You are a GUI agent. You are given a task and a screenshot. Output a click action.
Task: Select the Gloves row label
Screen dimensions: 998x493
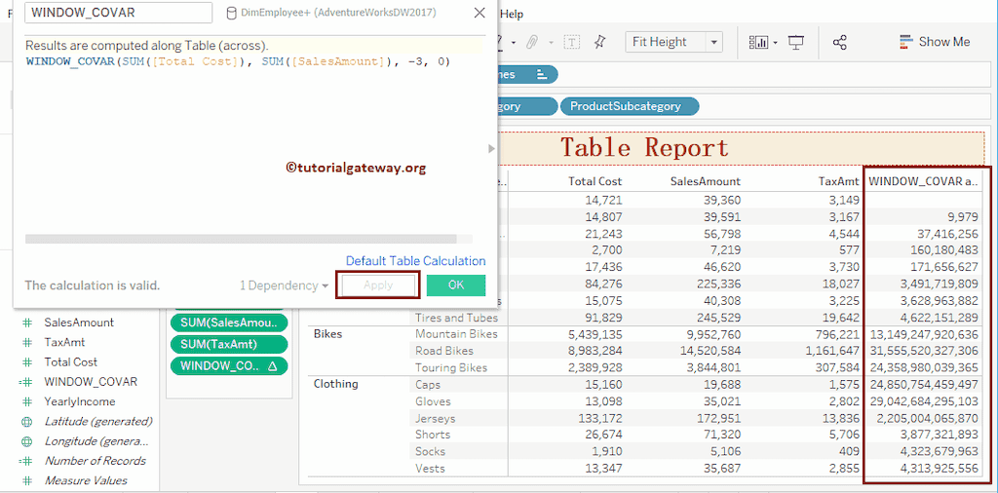[x=433, y=401]
